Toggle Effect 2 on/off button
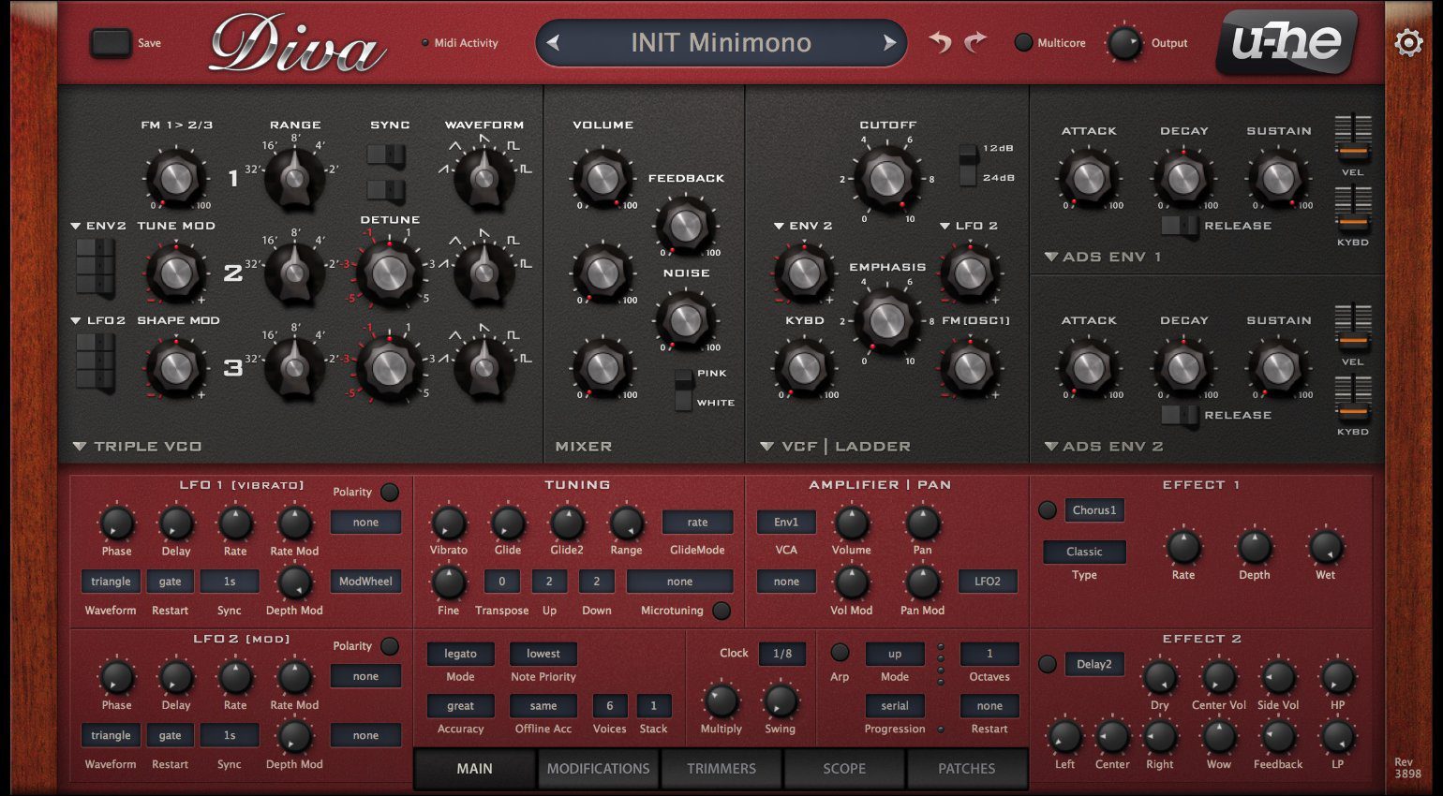This screenshot has width=1443, height=796. [x=1048, y=664]
